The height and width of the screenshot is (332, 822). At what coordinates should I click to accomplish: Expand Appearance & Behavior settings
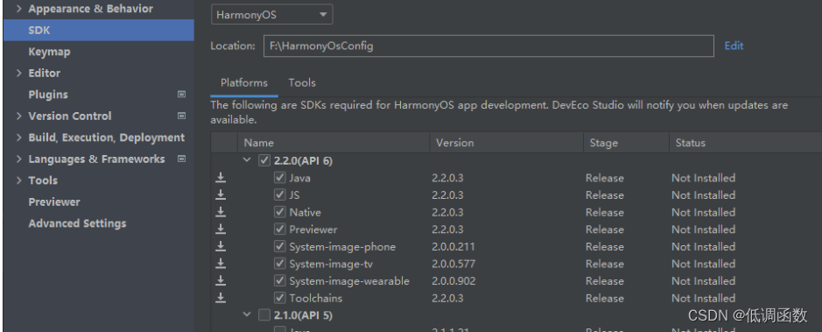pyautogui.click(x=19, y=9)
